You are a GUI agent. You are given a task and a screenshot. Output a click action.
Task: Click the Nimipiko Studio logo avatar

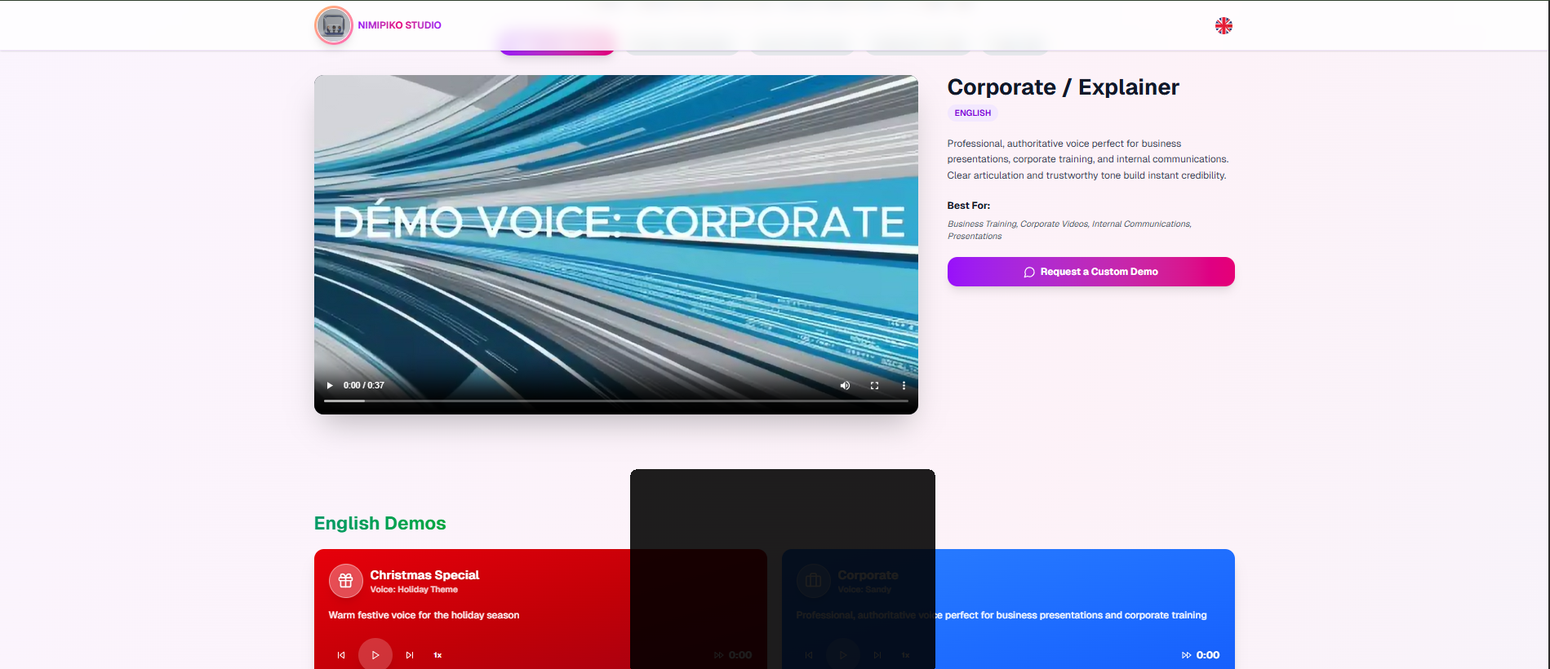333,25
